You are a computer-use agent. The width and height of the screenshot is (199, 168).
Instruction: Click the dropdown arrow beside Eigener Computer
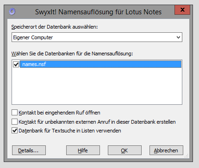[x=178, y=37]
